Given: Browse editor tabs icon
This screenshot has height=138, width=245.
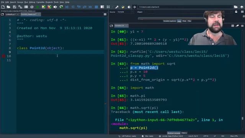Looking at the screenshot, I should pos(2,15).
